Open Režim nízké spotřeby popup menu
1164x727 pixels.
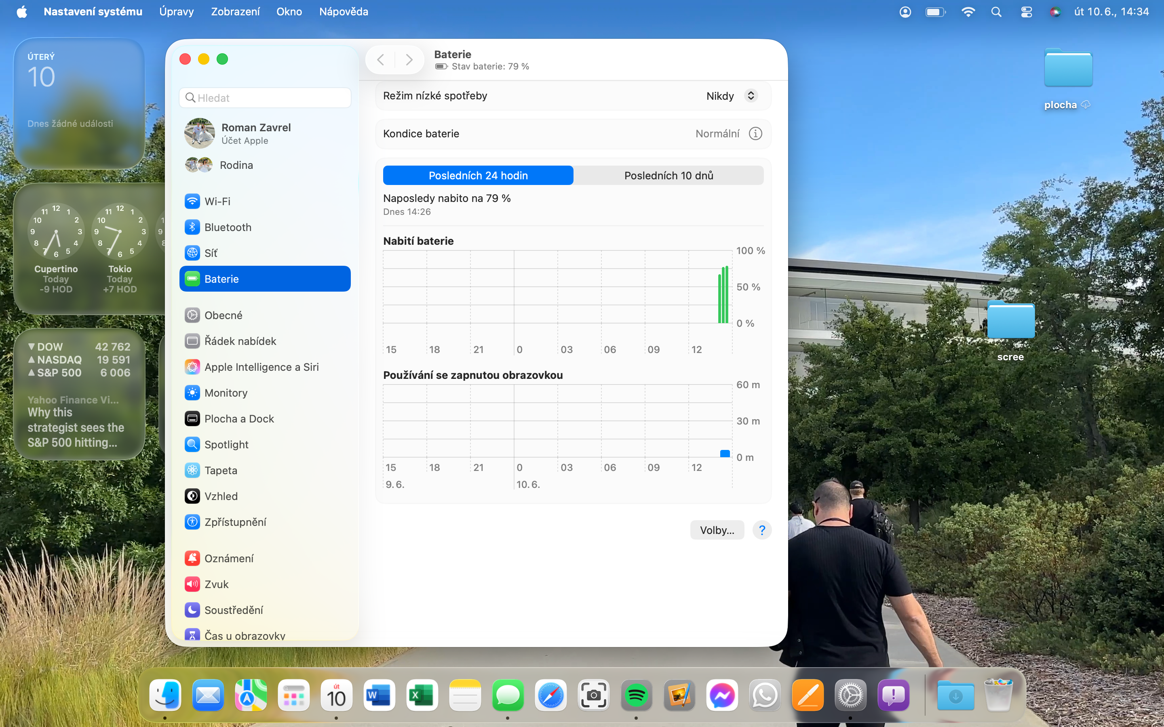point(732,96)
